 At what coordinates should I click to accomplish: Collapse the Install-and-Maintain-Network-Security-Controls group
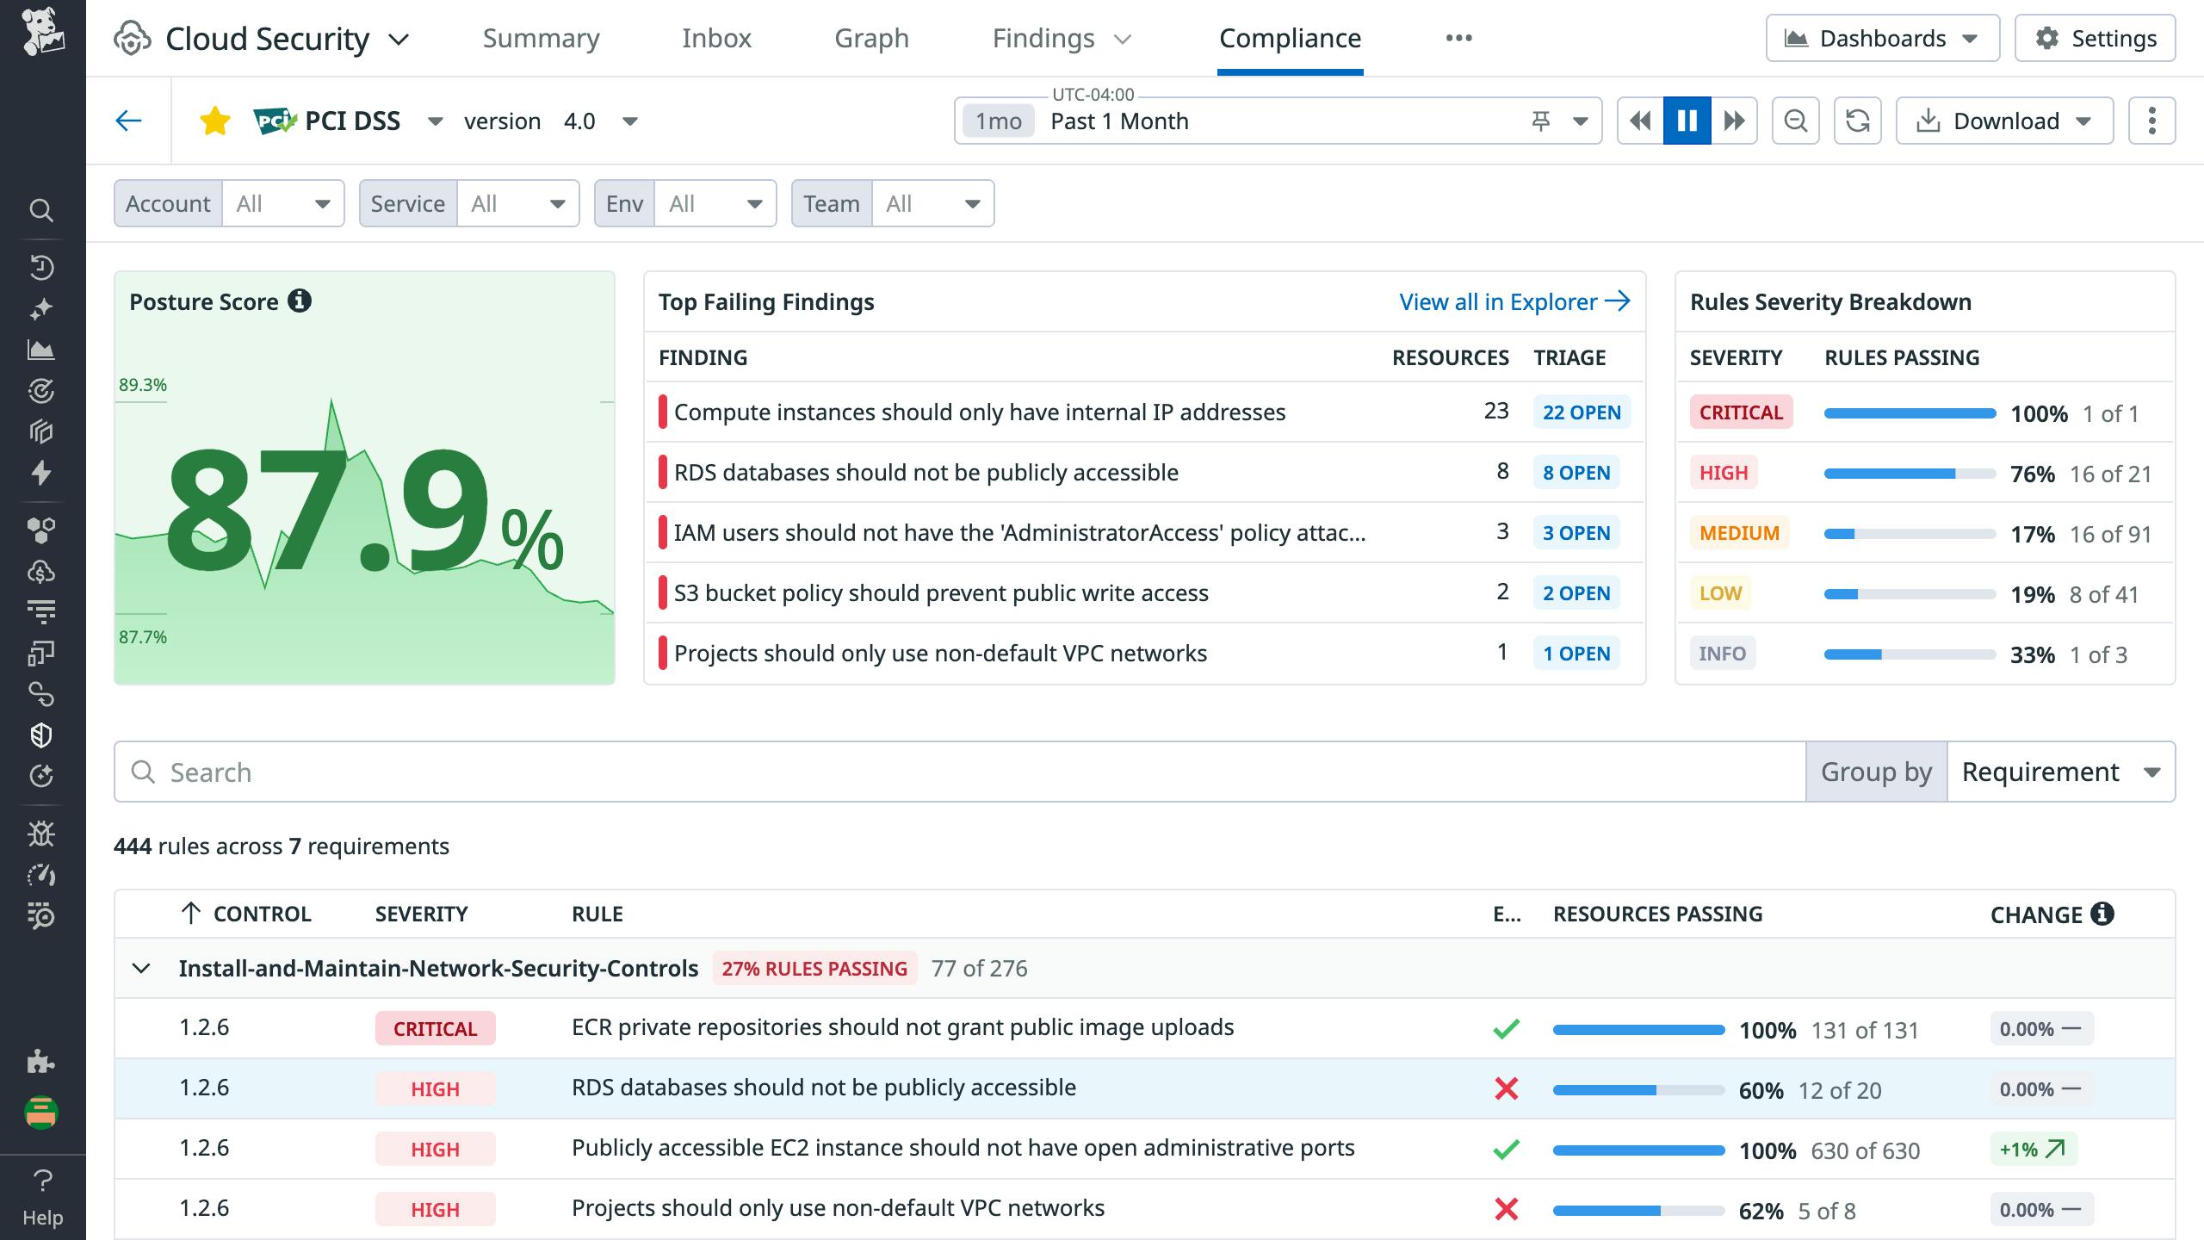(141, 968)
